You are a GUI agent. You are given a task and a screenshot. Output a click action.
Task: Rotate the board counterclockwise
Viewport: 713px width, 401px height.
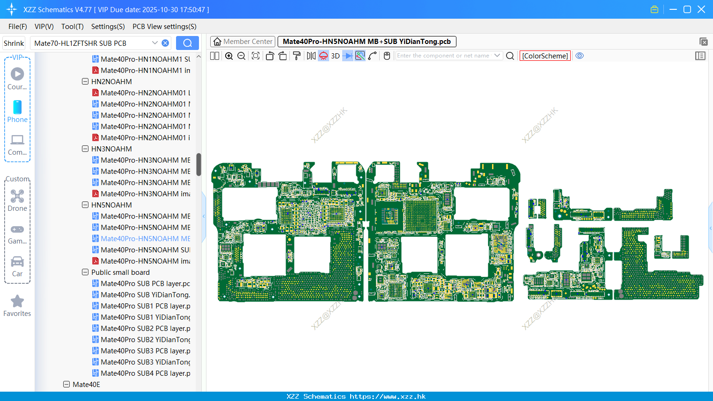pos(270,56)
